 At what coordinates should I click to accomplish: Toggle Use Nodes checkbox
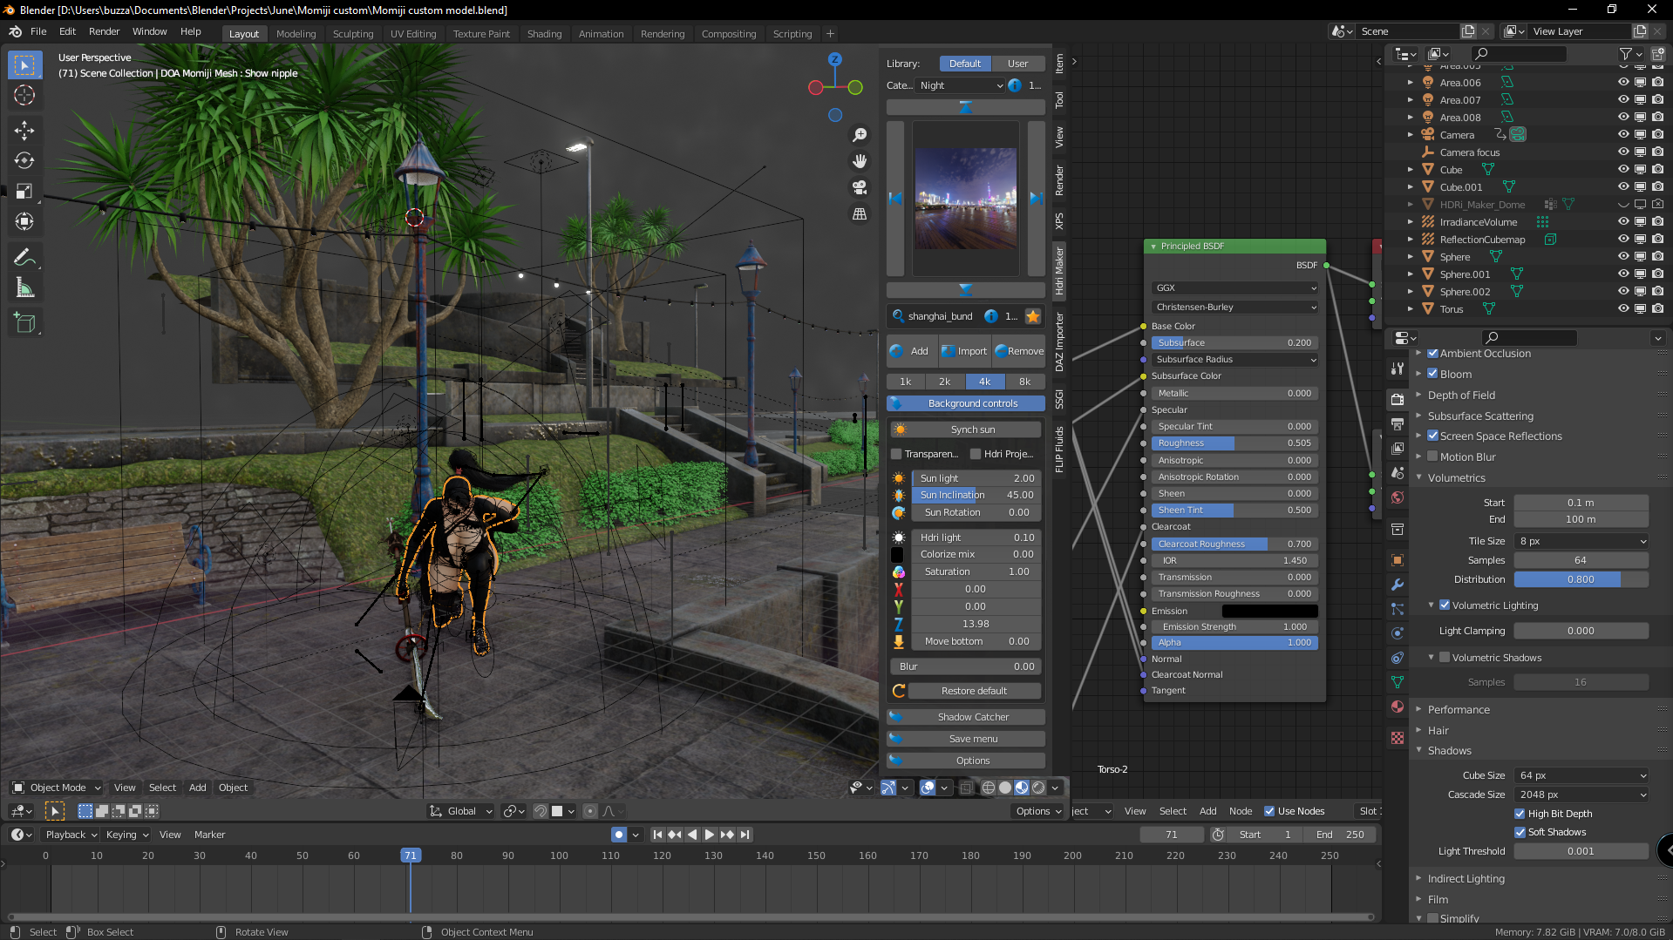1269,811
